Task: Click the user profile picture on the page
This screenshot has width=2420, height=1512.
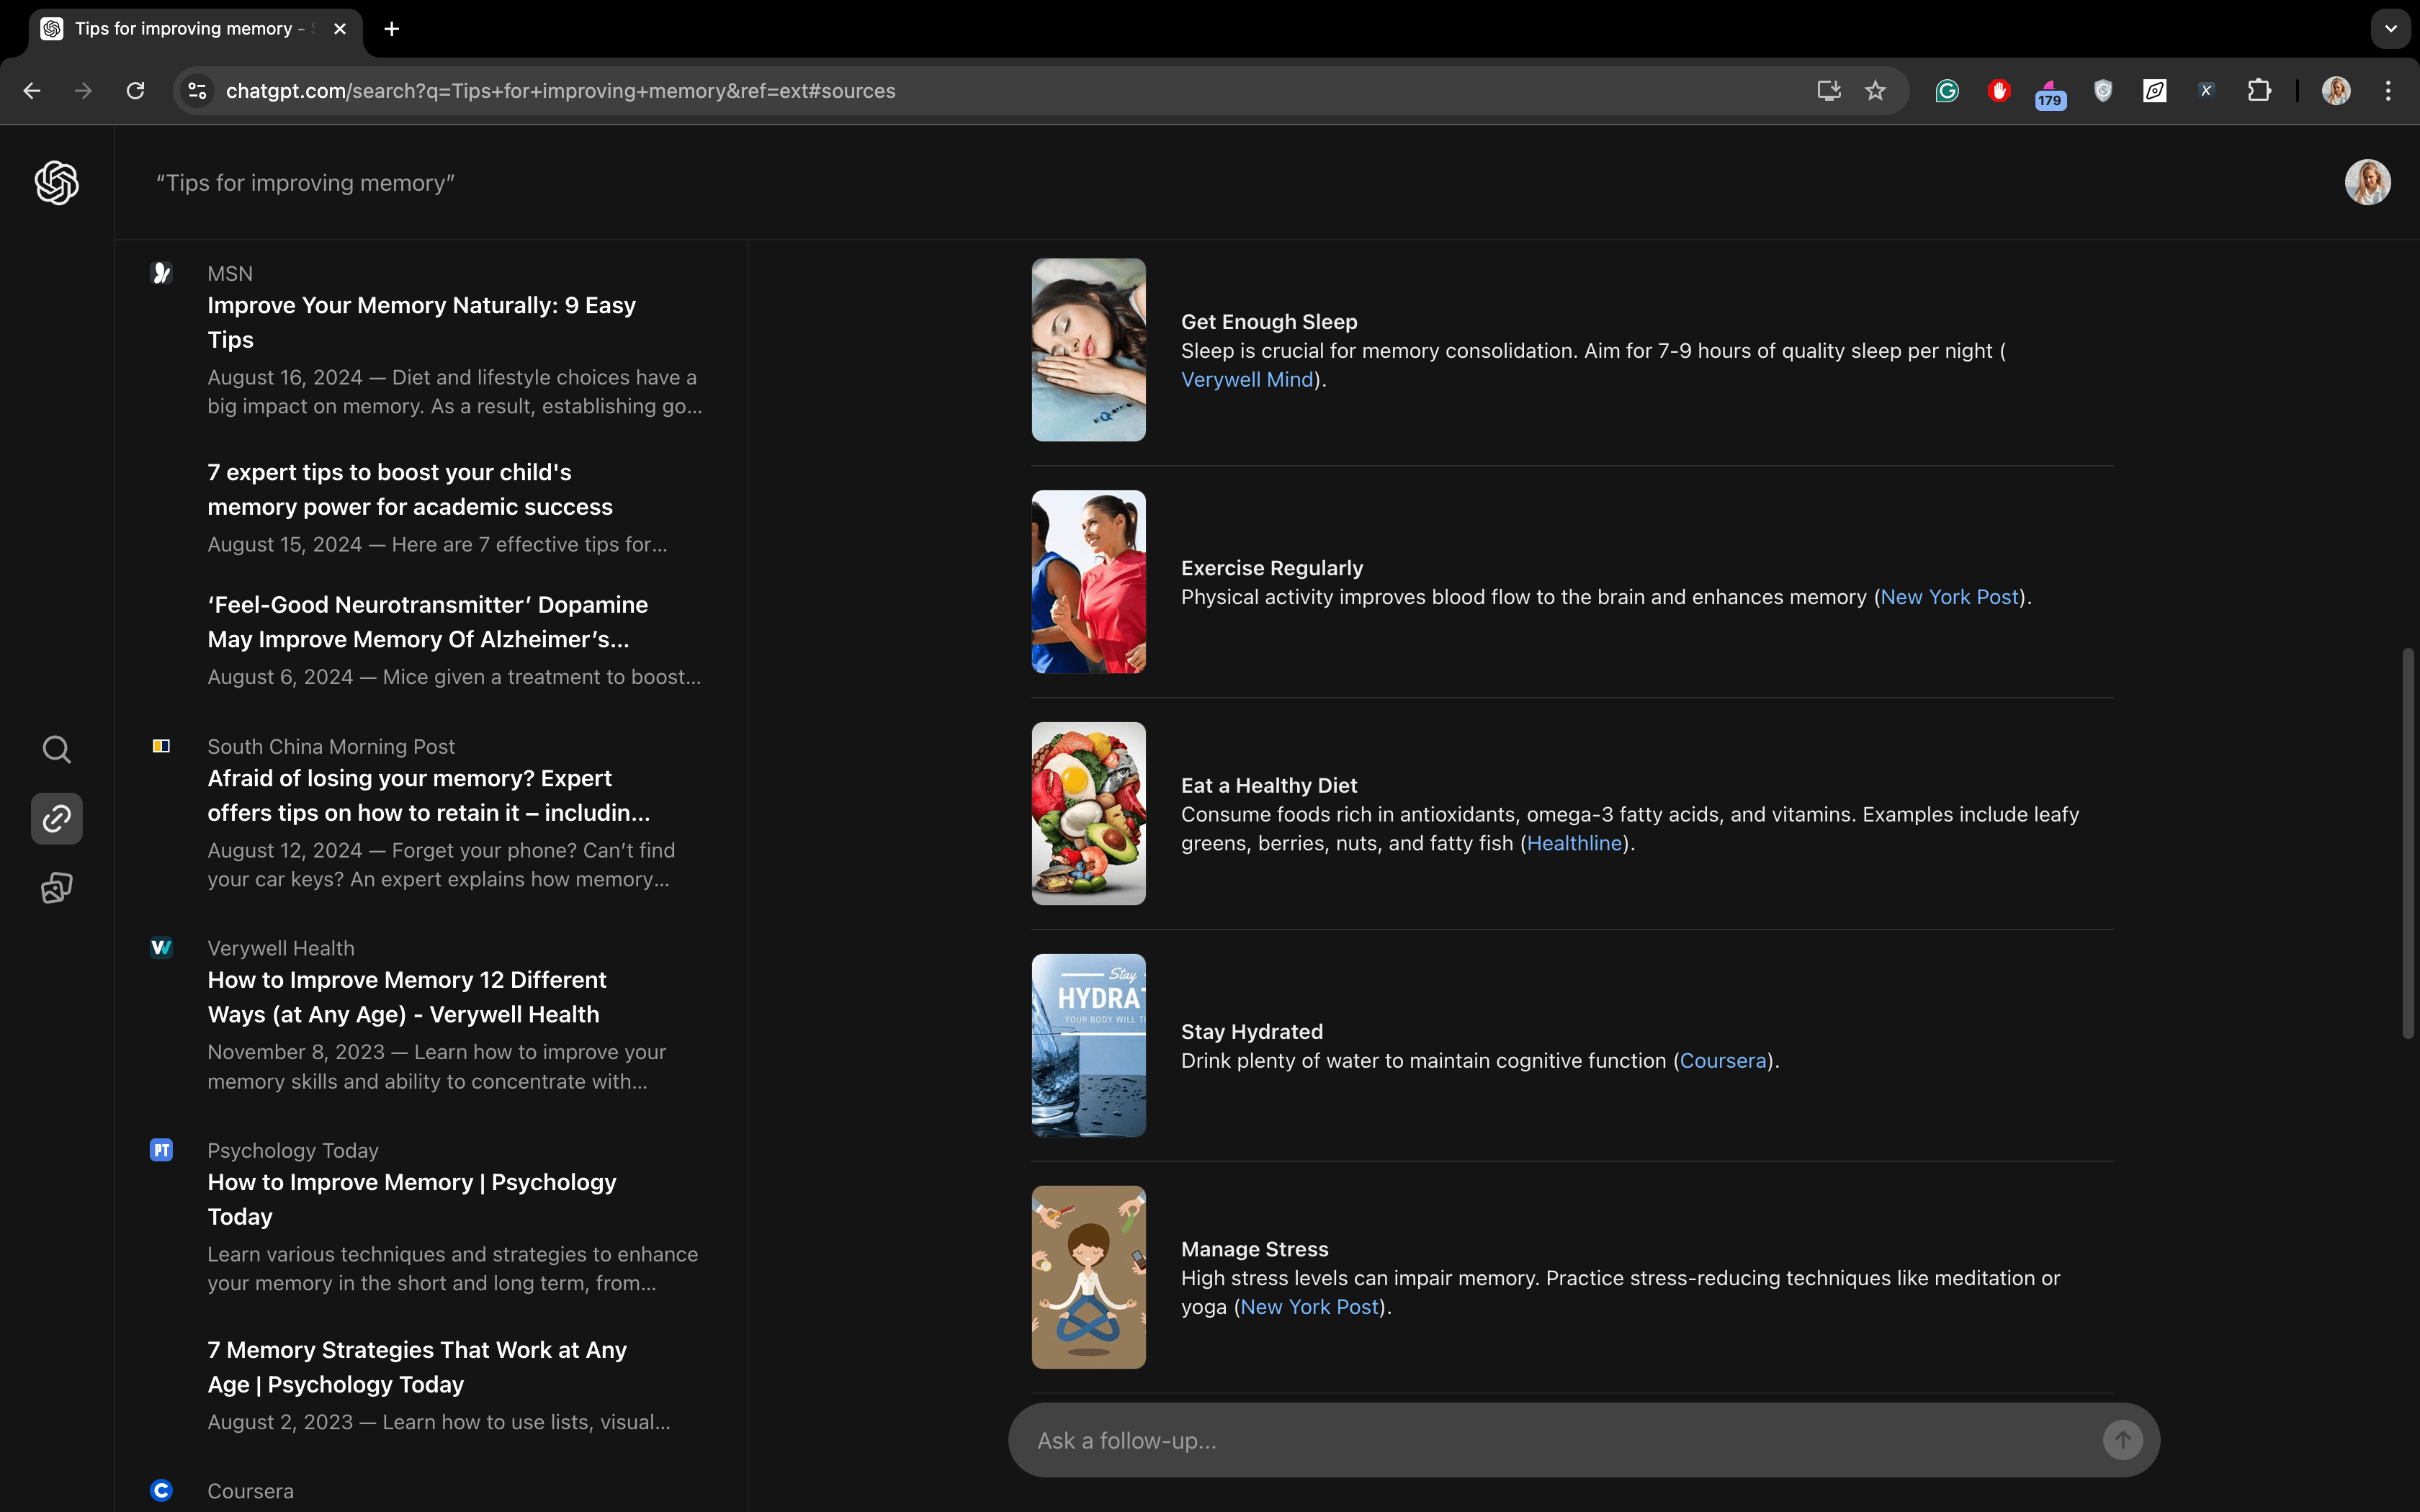Action: (x=2368, y=183)
